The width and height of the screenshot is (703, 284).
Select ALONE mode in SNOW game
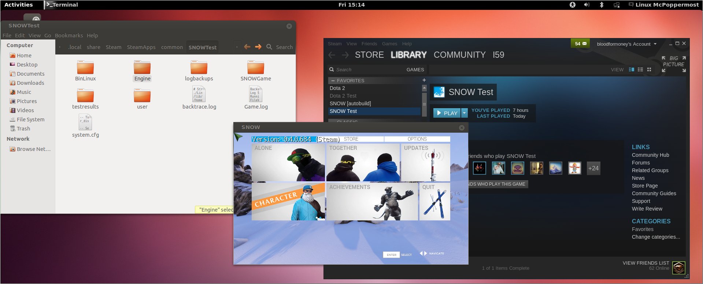pyautogui.click(x=288, y=162)
